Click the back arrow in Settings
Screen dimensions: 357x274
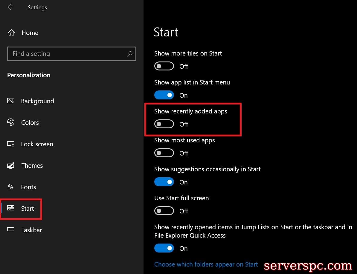[11, 7]
